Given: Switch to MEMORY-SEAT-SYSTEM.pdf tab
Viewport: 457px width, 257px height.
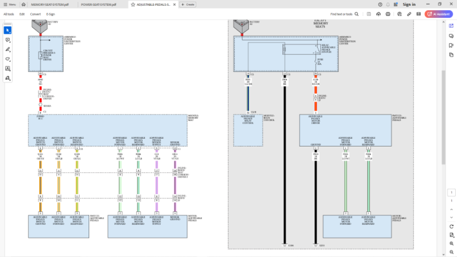Looking at the screenshot, I should click(x=50, y=4).
